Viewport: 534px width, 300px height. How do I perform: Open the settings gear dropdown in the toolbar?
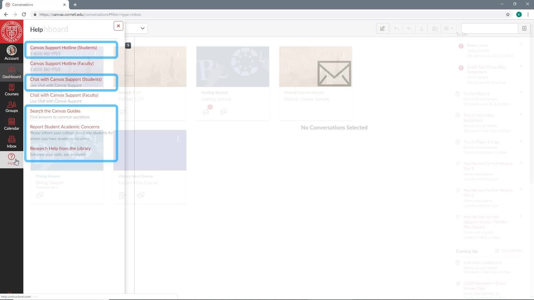pos(448,28)
